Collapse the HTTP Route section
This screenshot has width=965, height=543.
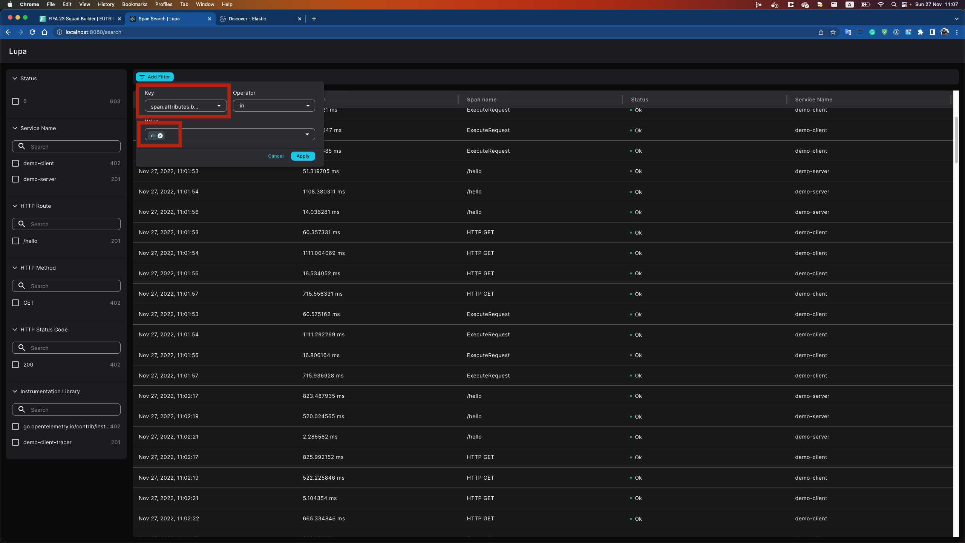click(x=14, y=206)
